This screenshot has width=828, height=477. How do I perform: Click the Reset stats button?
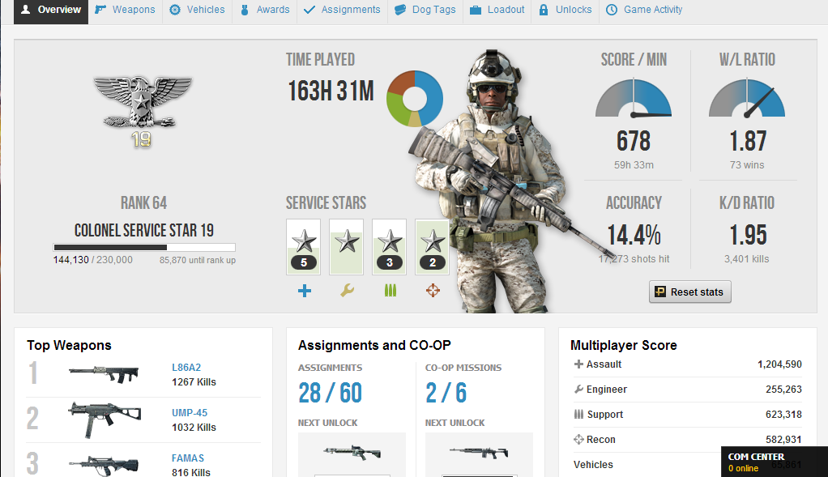point(689,292)
